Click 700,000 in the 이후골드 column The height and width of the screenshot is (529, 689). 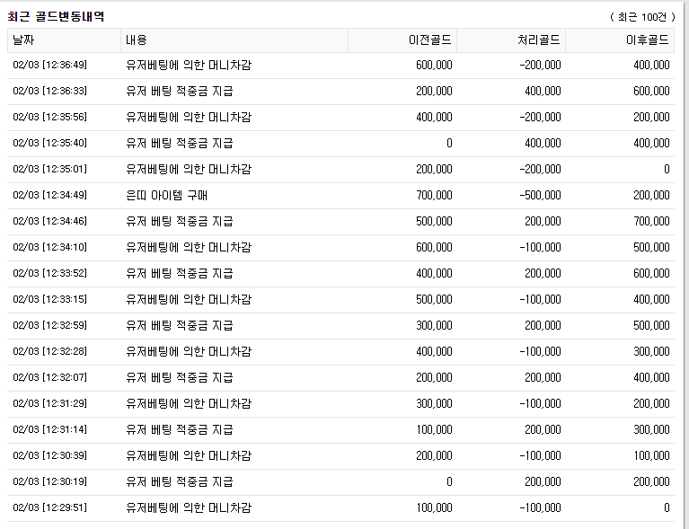(x=651, y=221)
